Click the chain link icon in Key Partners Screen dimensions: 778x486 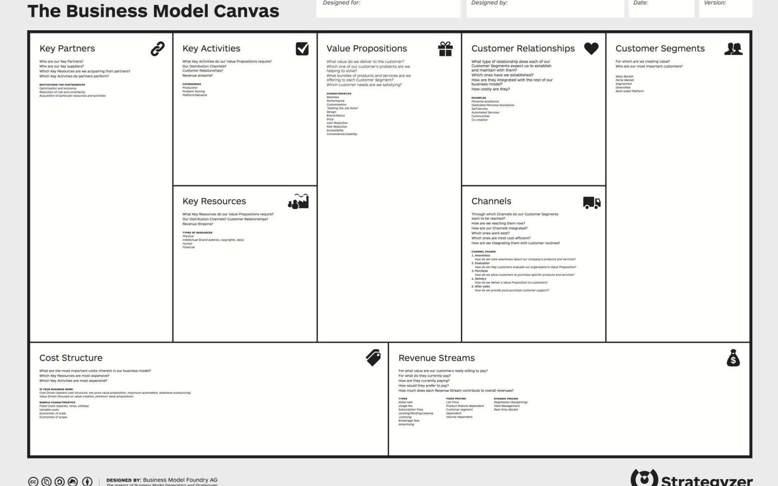pyautogui.click(x=158, y=49)
